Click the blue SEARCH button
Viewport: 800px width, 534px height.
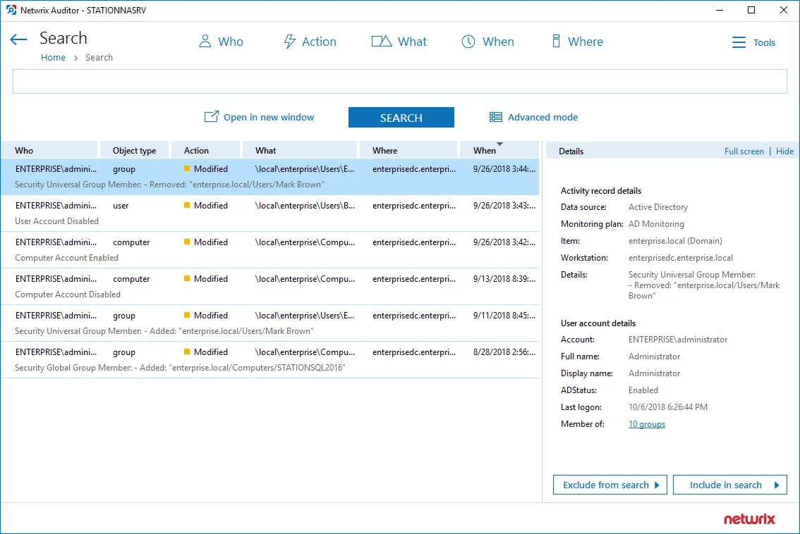point(401,117)
